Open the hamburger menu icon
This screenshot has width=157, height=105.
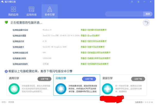click(138, 2)
